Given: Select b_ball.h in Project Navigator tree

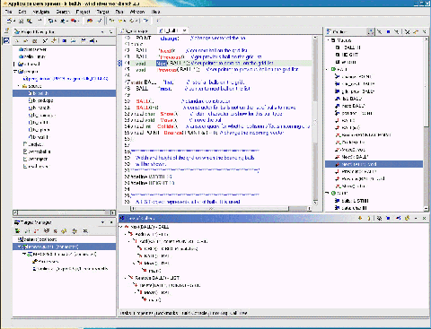Looking at the screenshot, I should click(x=64, y=93).
